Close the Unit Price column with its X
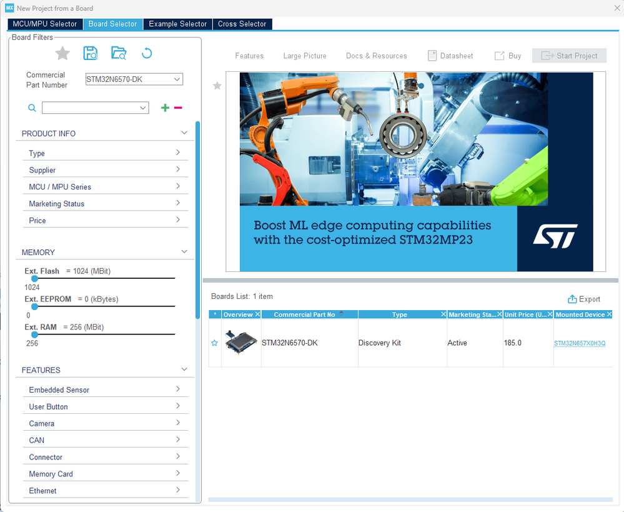 pos(550,314)
